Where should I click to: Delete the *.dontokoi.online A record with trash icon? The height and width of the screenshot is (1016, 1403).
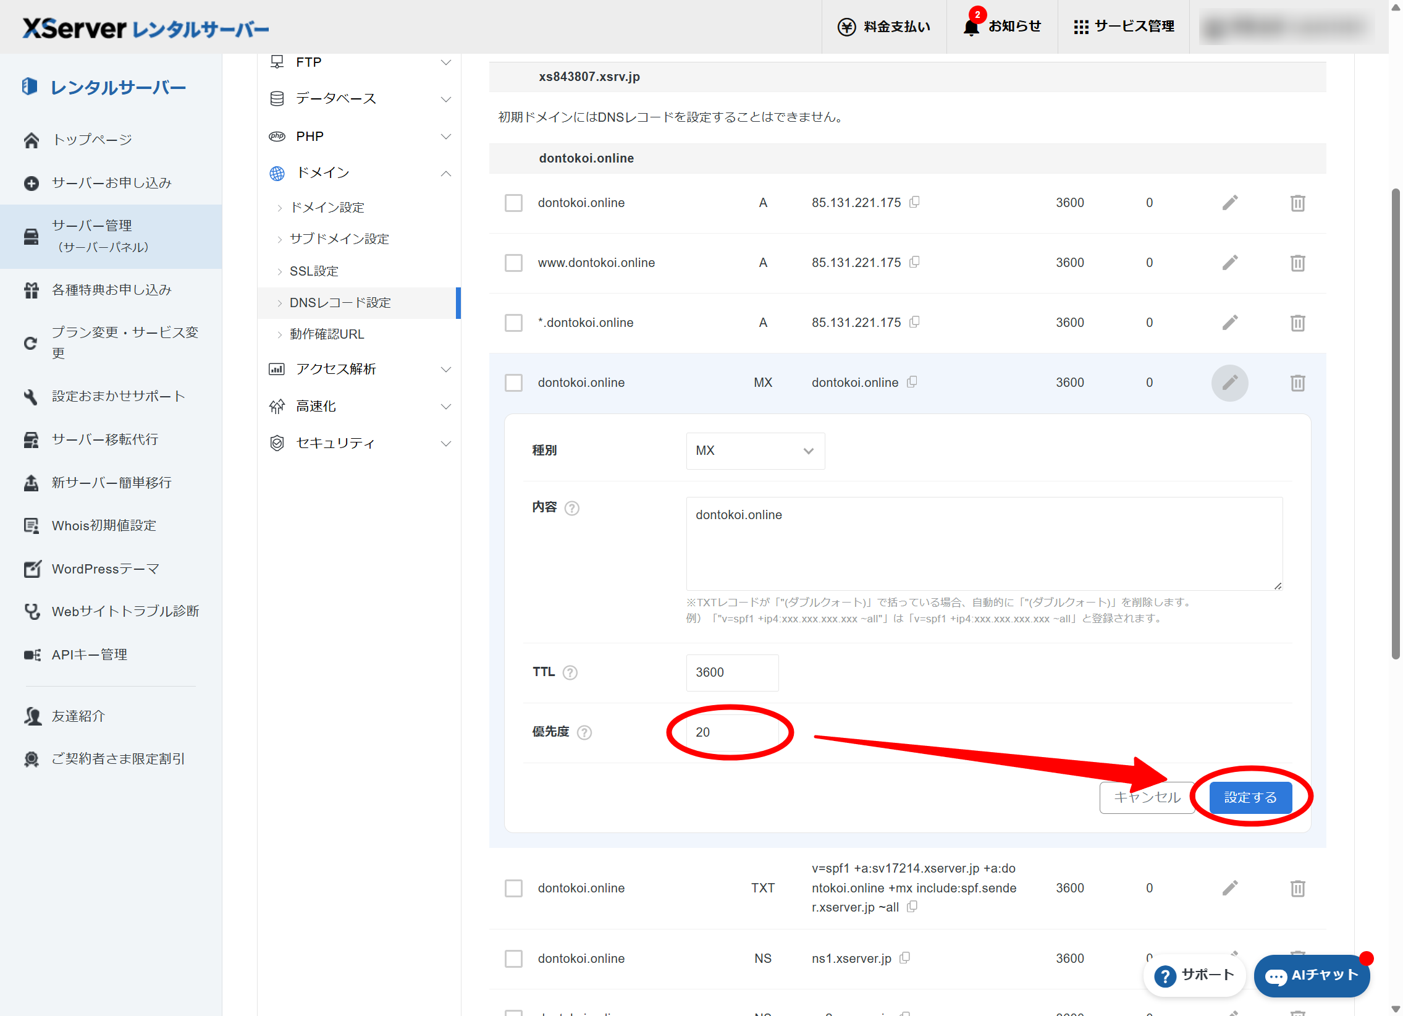[1297, 323]
